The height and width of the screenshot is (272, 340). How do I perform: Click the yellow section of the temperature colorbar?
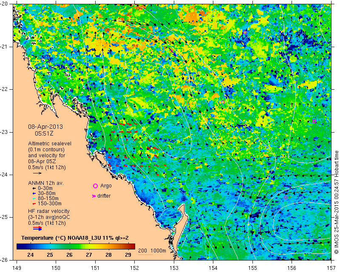93,246
